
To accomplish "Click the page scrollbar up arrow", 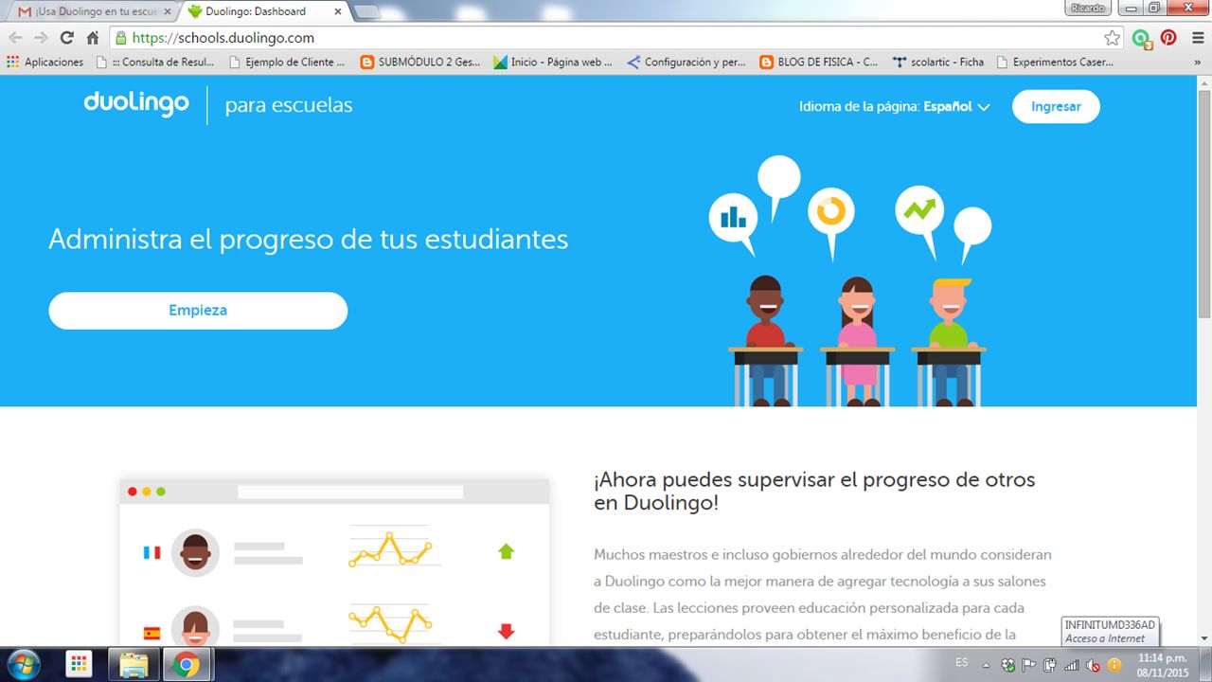I will point(1204,83).
